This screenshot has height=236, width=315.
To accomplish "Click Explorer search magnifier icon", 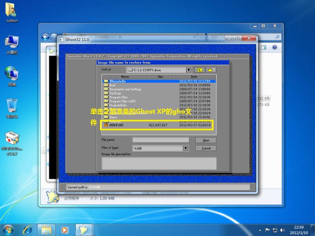I will coord(278,37).
